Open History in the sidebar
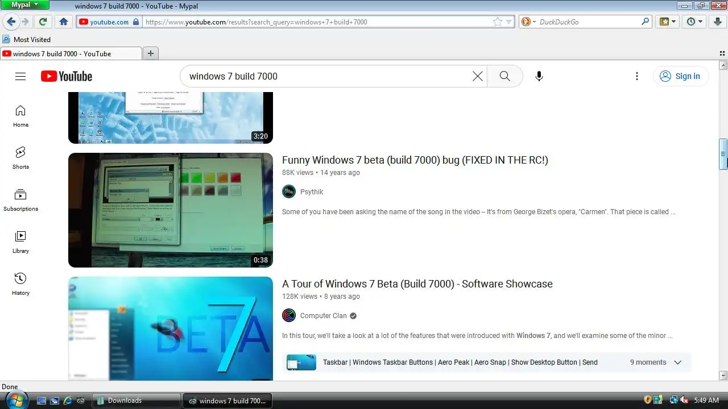 coord(20,284)
